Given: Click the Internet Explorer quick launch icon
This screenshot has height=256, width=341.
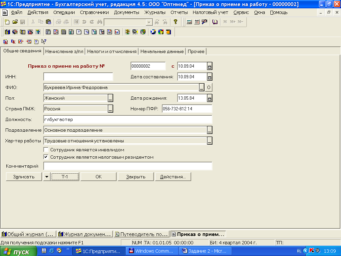Looking at the screenshot, I should point(52,251).
